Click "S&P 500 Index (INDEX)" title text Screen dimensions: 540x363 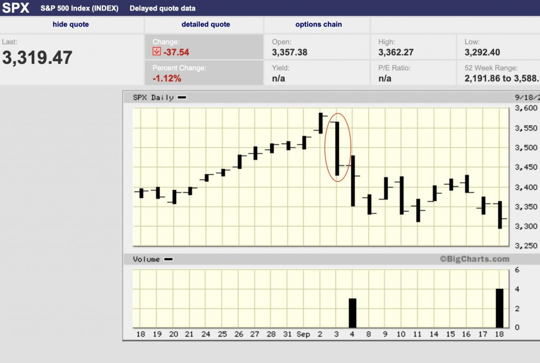(79, 8)
